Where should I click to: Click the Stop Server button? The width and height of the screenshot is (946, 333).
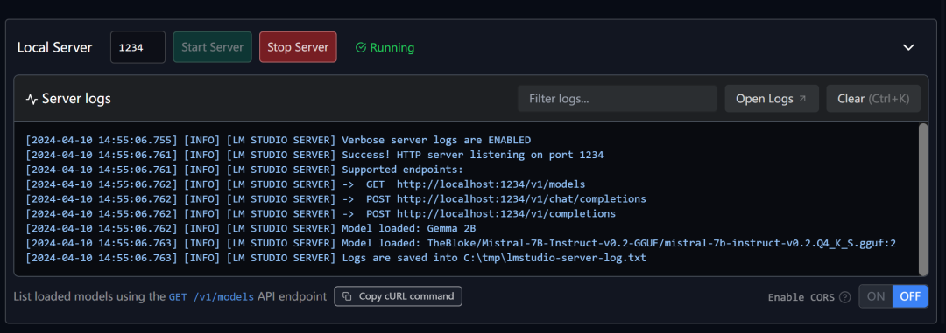pyautogui.click(x=298, y=47)
